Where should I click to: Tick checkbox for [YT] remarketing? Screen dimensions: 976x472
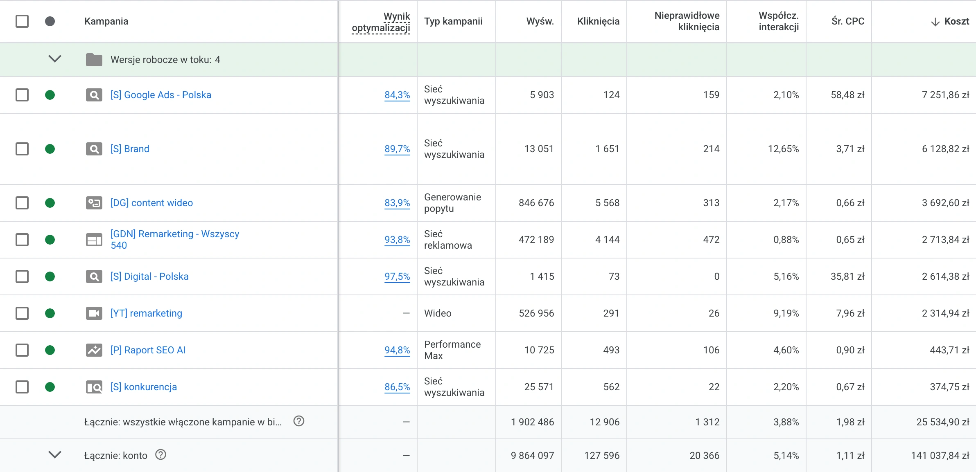pyautogui.click(x=22, y=313)
